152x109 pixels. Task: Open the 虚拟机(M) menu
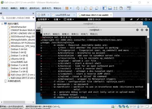click(x=34, y=8)
